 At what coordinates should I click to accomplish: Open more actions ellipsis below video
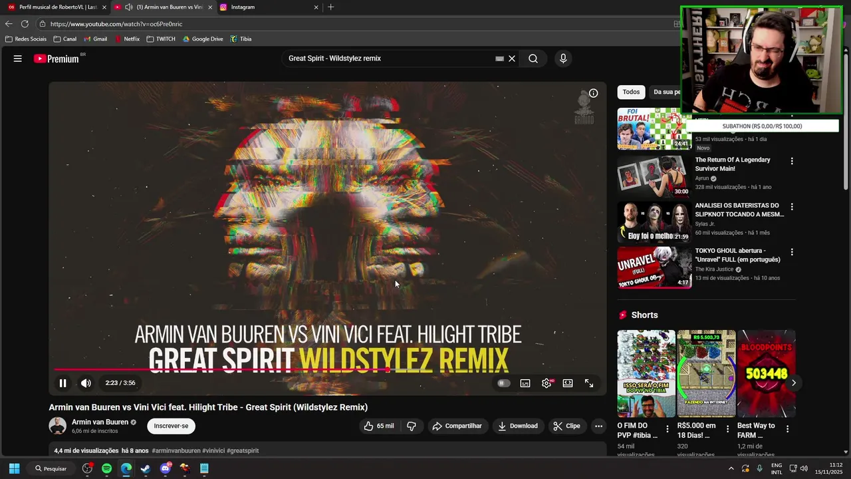tap(598, 426)
